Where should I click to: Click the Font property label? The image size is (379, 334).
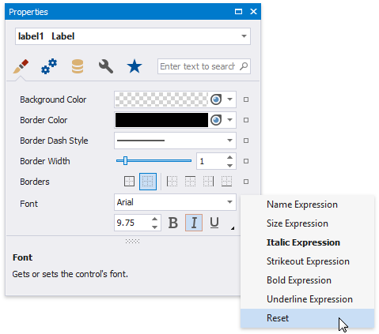click(28, 204)
